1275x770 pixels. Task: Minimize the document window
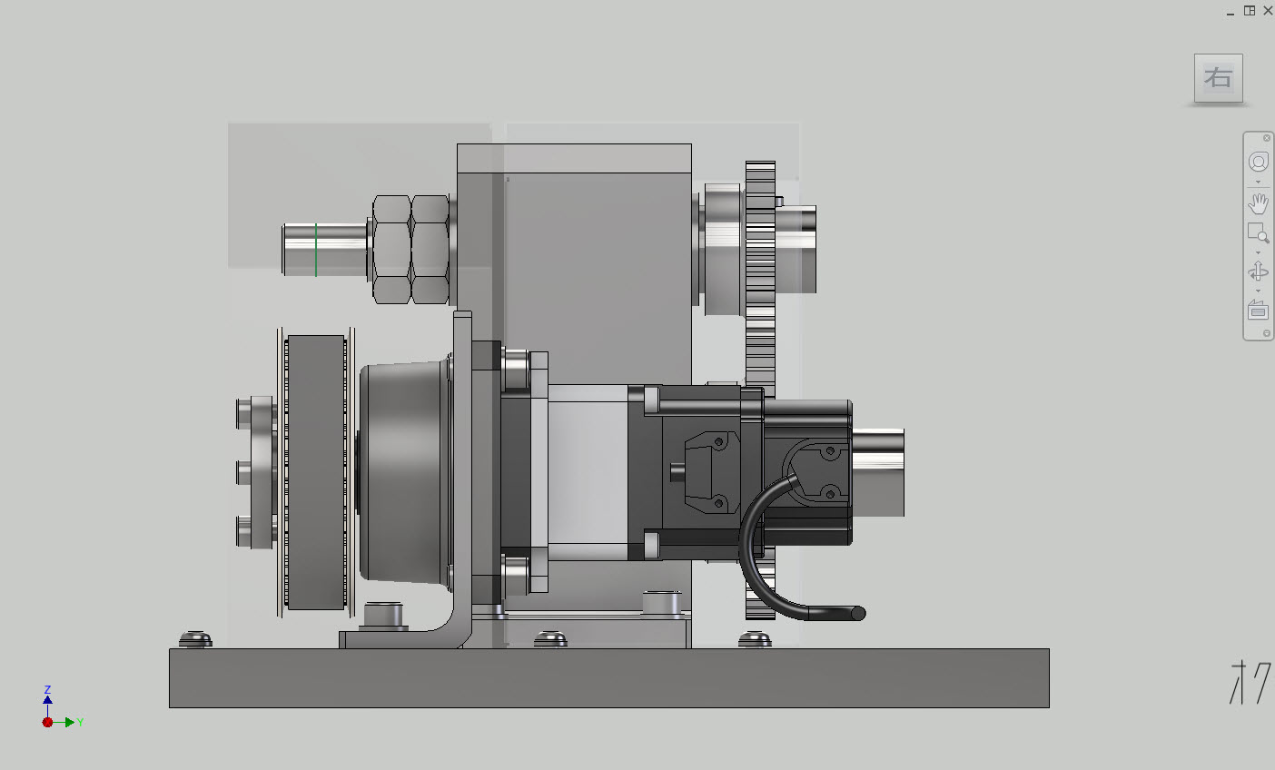pyautogui.click(x=1231, y=13)
